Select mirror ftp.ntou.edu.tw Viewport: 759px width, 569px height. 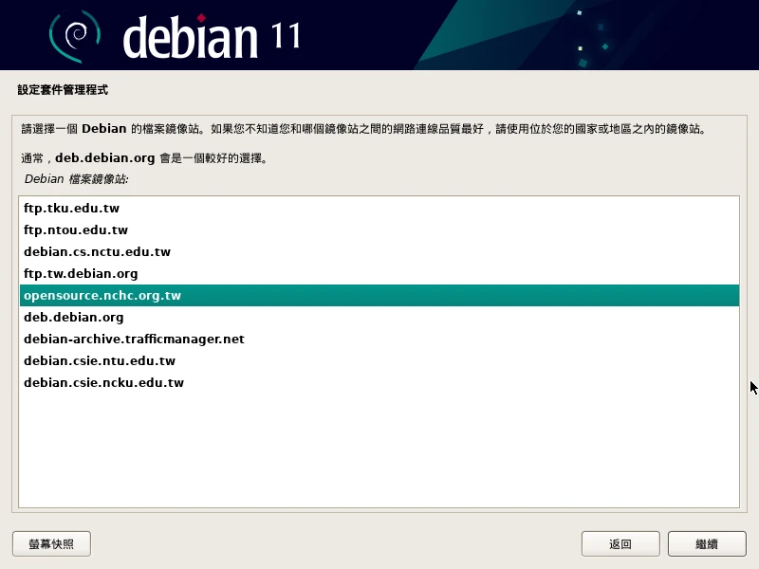click(x=379, y=229)
